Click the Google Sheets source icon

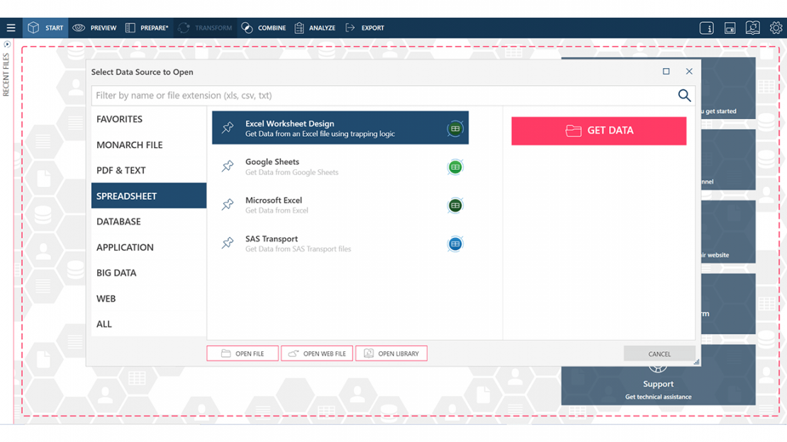(x=455, y=166)
